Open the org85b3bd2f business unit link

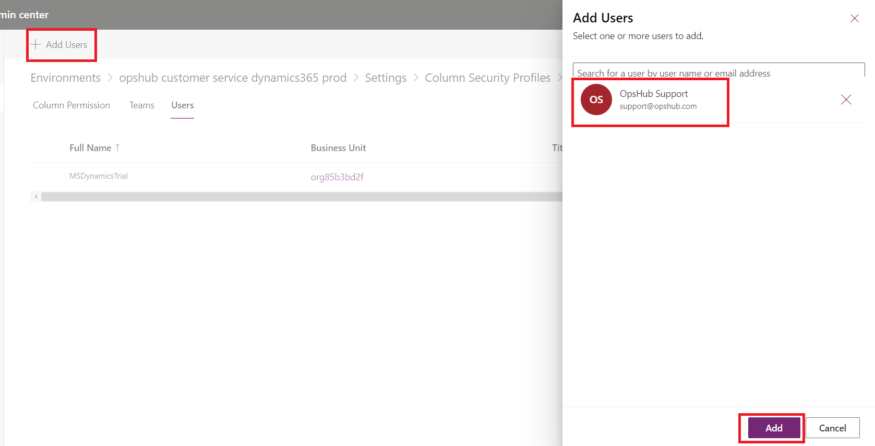tap(337, 177)
